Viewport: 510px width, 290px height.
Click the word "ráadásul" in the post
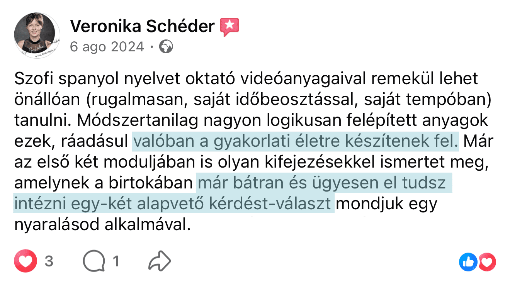95,142
